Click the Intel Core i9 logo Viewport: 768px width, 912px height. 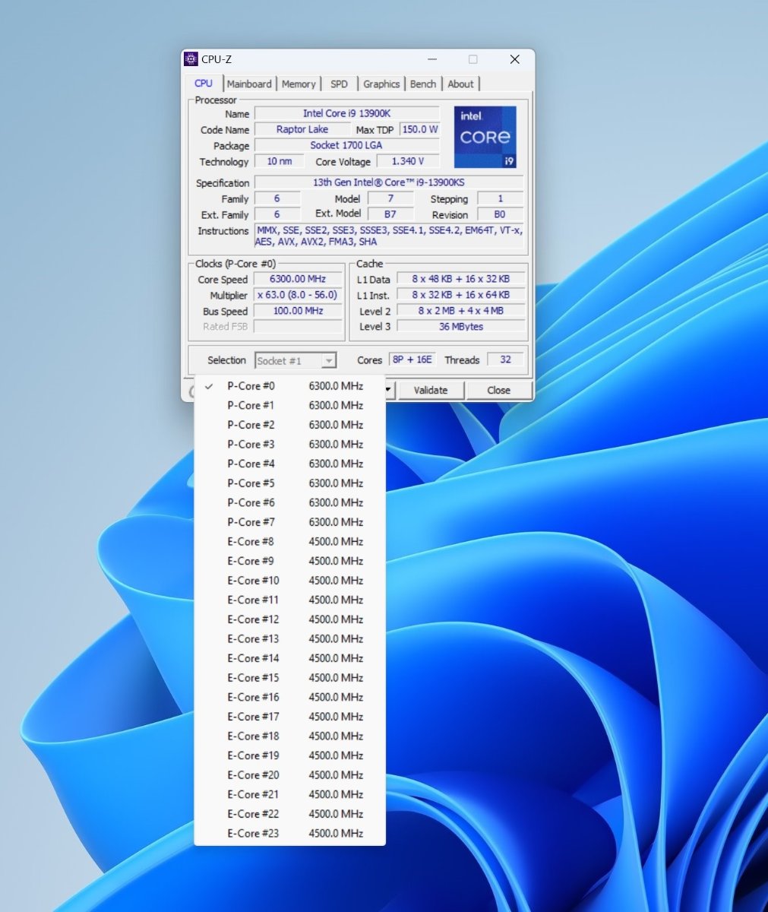(x=485, y=137)
